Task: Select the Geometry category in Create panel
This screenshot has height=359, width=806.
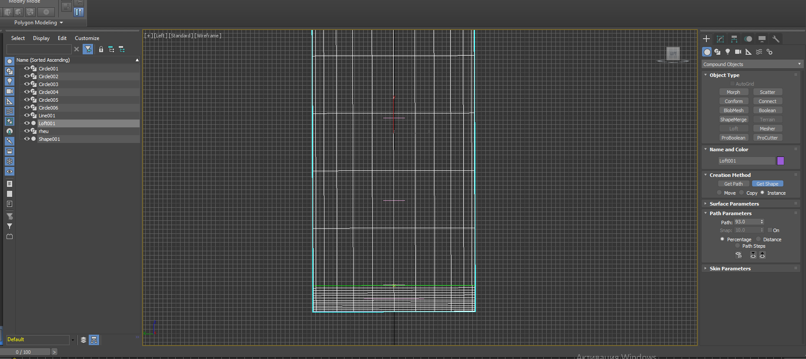Action: click(x=707, y=52)
